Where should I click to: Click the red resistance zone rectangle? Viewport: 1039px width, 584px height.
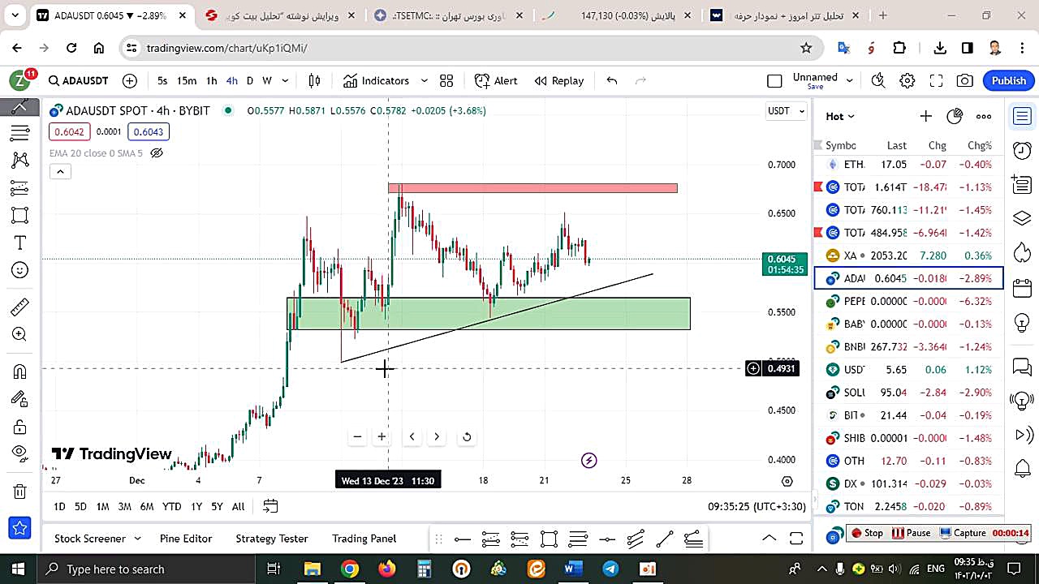532,188
